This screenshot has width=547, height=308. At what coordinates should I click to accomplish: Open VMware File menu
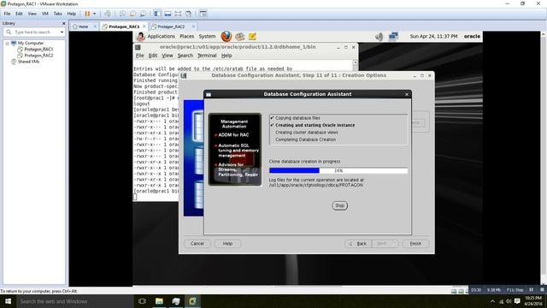pos(7,14)
